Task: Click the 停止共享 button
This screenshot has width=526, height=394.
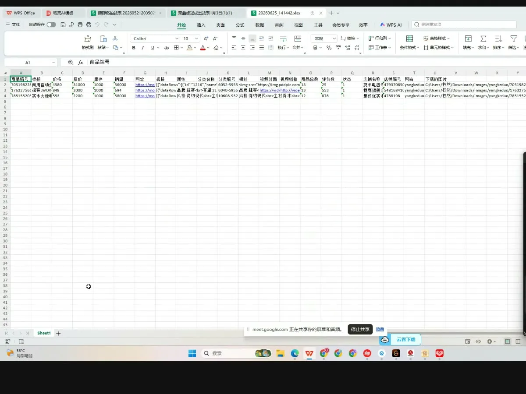Action: (360, 329)
